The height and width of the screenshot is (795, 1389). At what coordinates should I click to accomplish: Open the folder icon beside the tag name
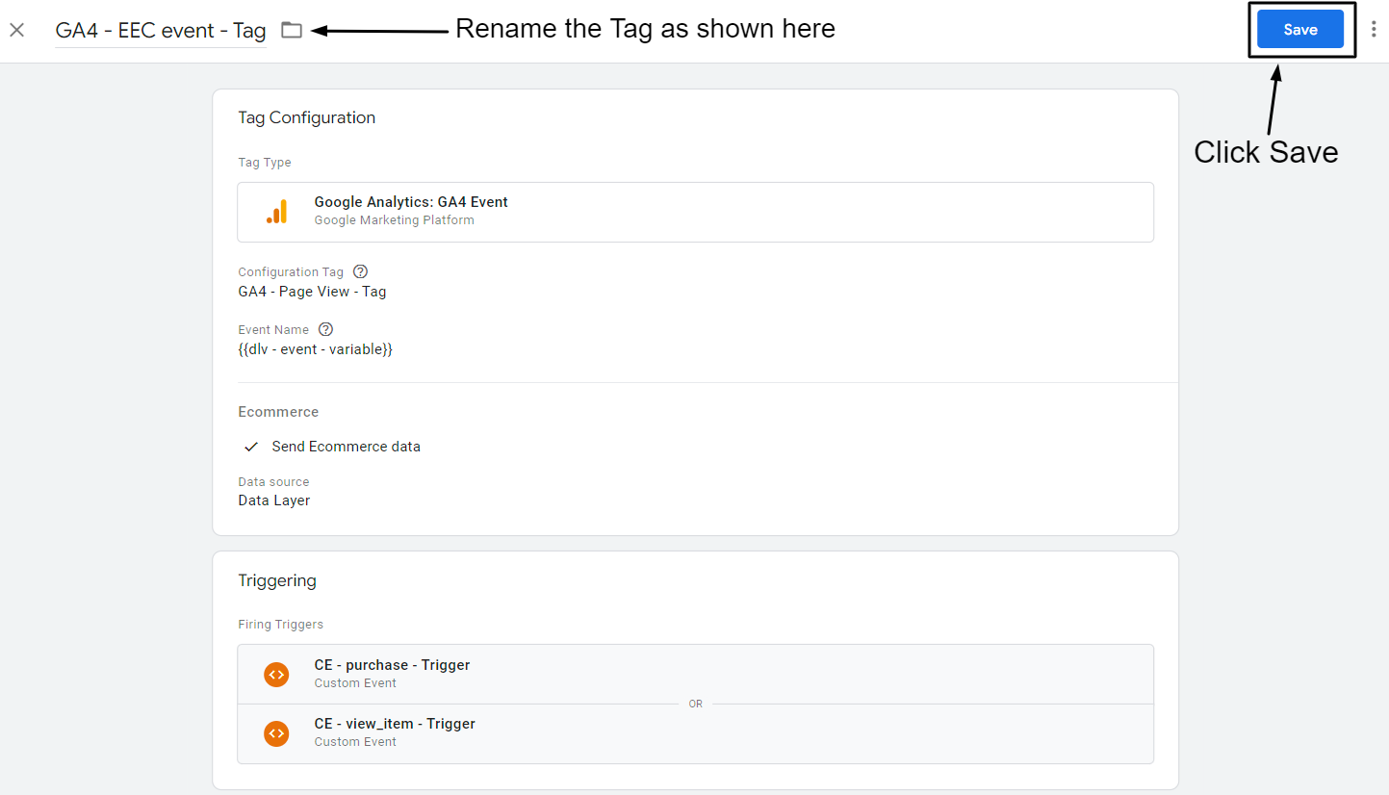coord(292,30)
